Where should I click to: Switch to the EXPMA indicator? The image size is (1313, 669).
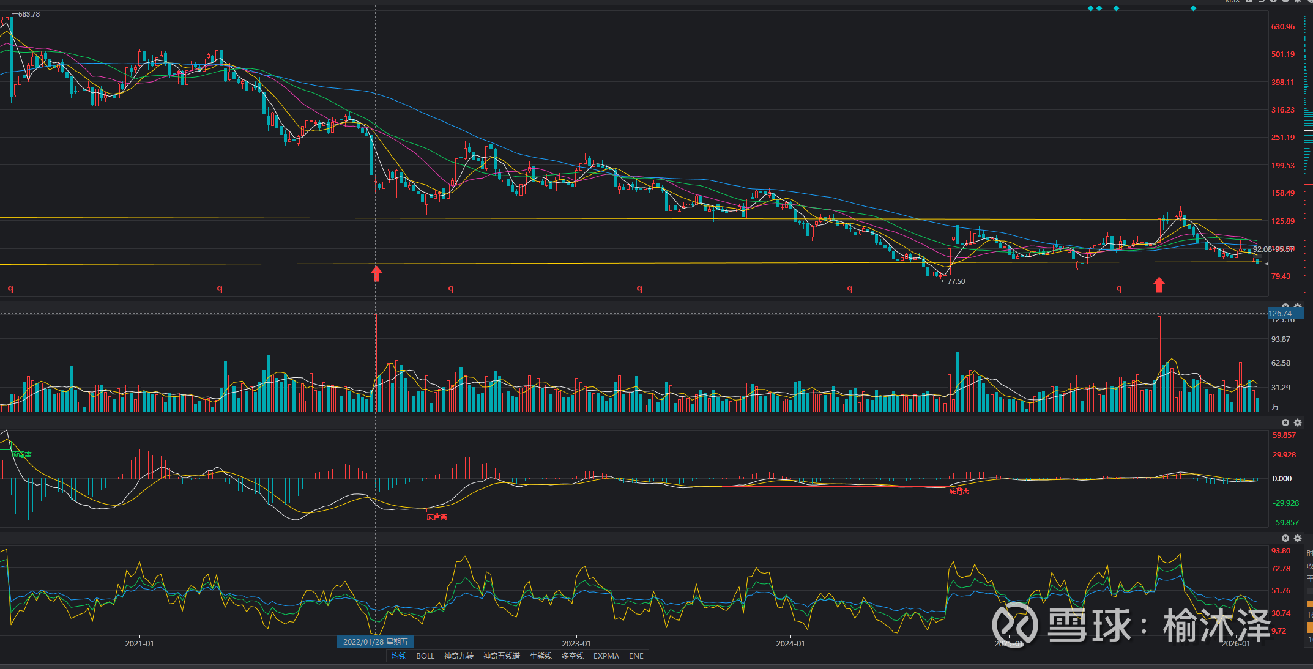[606, 656]
